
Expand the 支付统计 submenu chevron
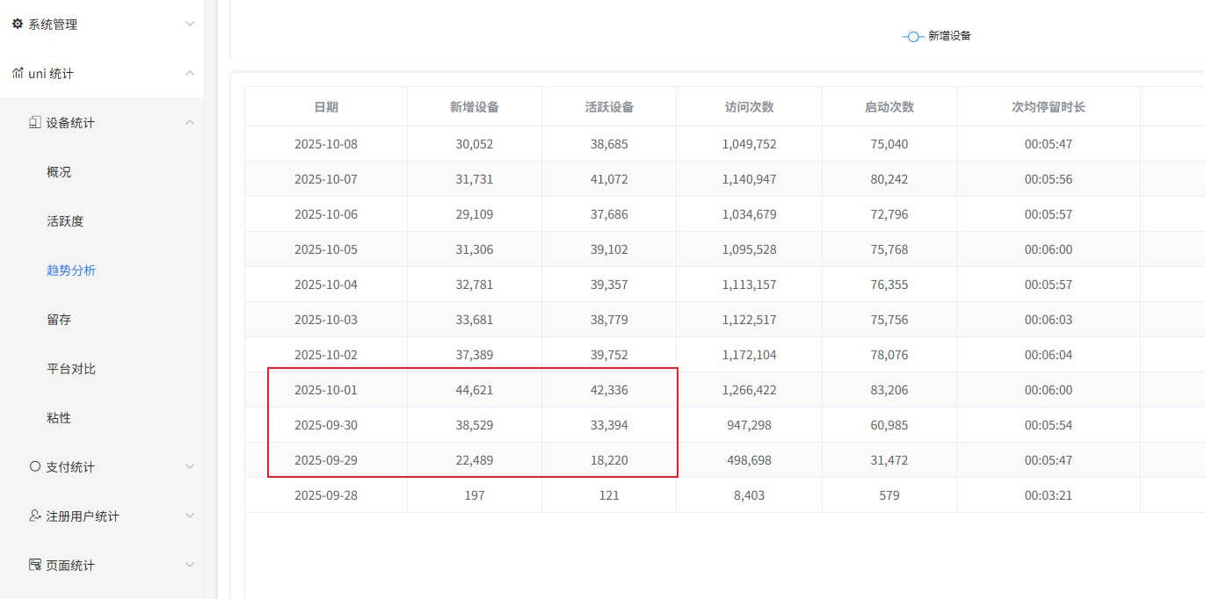(190, 467)
